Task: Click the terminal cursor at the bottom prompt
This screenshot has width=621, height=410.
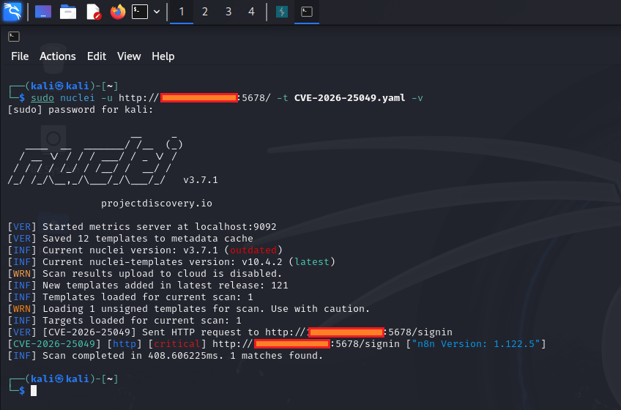Action: 34,390
